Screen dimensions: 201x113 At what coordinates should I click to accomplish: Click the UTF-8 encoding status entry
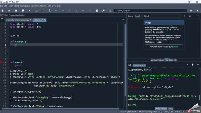[177, 112]
